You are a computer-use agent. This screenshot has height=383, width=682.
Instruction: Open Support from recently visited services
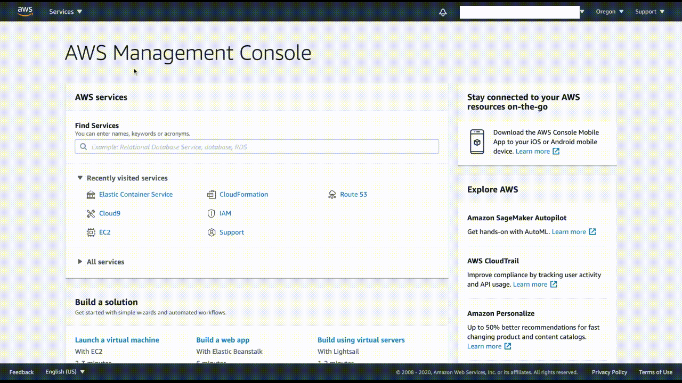[x=231, y=232]
